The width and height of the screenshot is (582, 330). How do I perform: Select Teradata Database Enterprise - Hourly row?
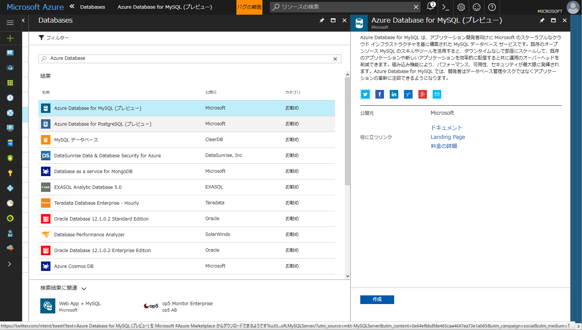point(187,203)
